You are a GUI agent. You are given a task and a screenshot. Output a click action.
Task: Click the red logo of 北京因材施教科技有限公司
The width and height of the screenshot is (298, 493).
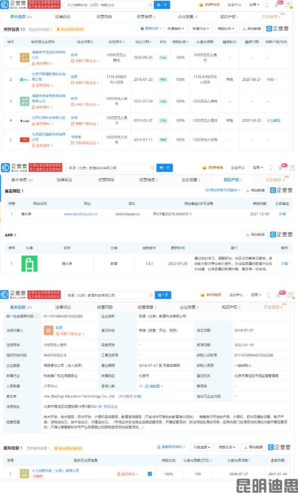point(24,140)
